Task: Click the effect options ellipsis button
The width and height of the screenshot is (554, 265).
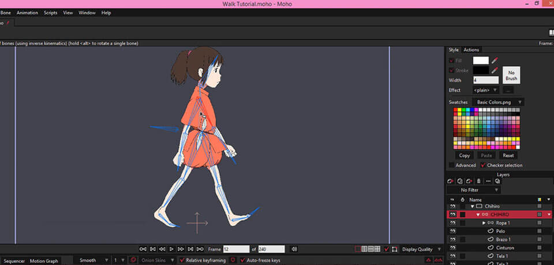Action: [x=508, y=90]
